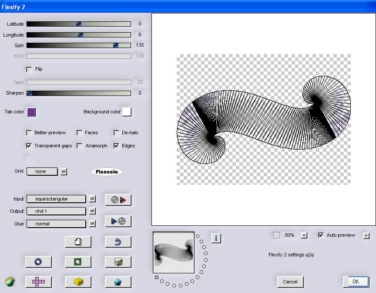Click the small gray square memory dot
The image size is (376, 293).
(157, 277)
